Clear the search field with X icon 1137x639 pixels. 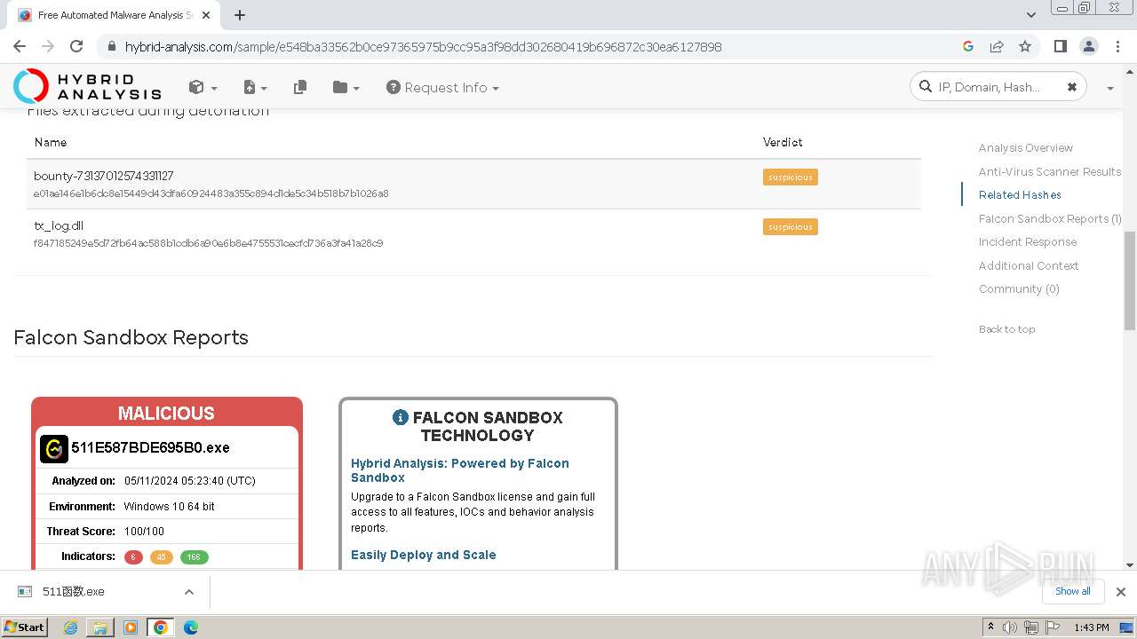click(1072, 87)
